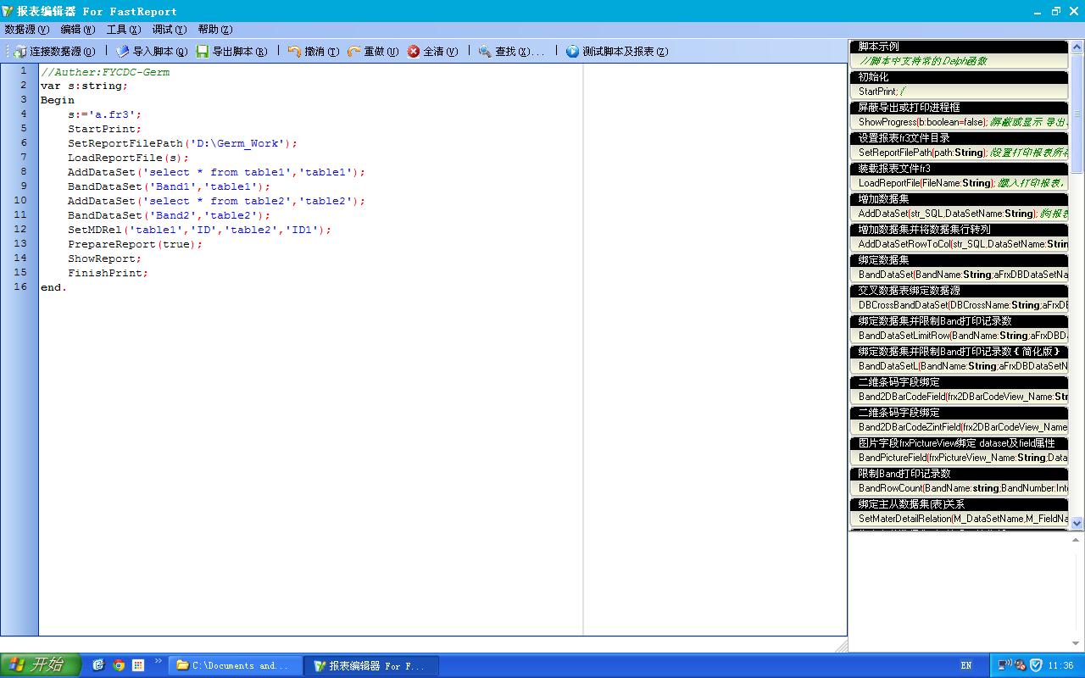Click the Band2DBarCodeField snippet entry
The height and width of the screenshot is (678, 1085).
click(x=959, y=396)
